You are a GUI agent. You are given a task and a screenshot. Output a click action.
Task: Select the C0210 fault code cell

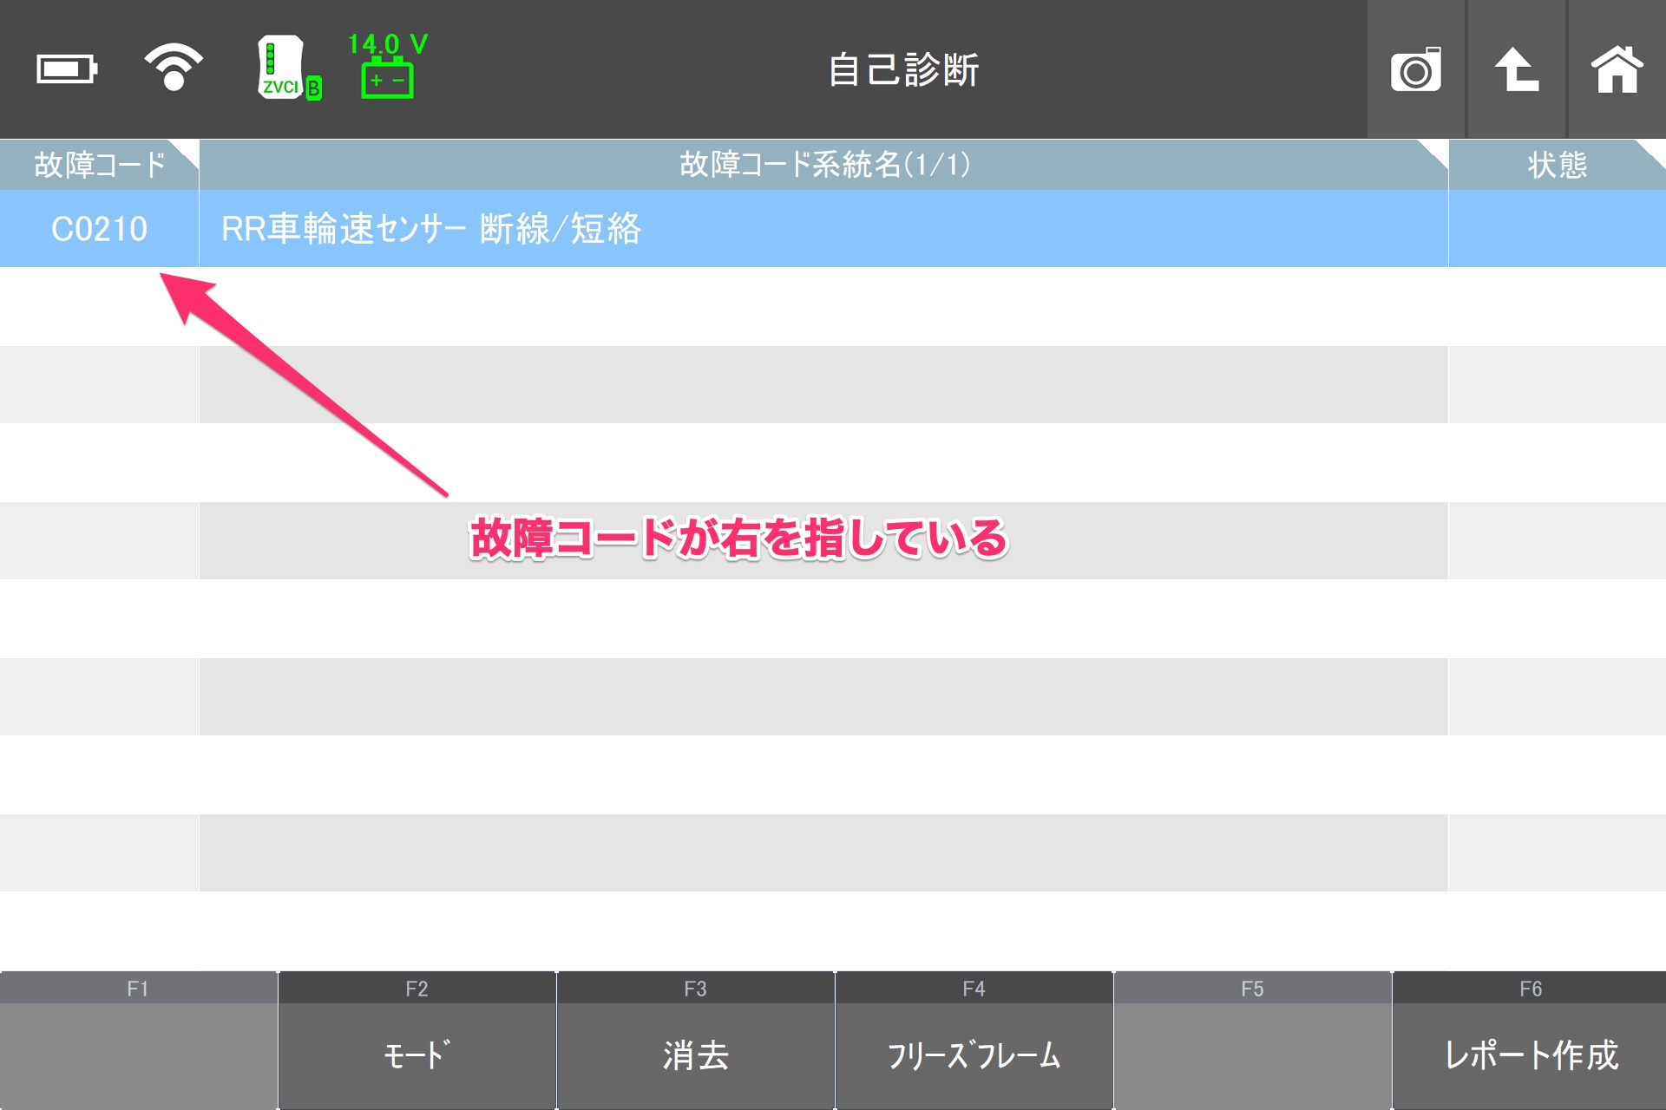click(99, 229)
